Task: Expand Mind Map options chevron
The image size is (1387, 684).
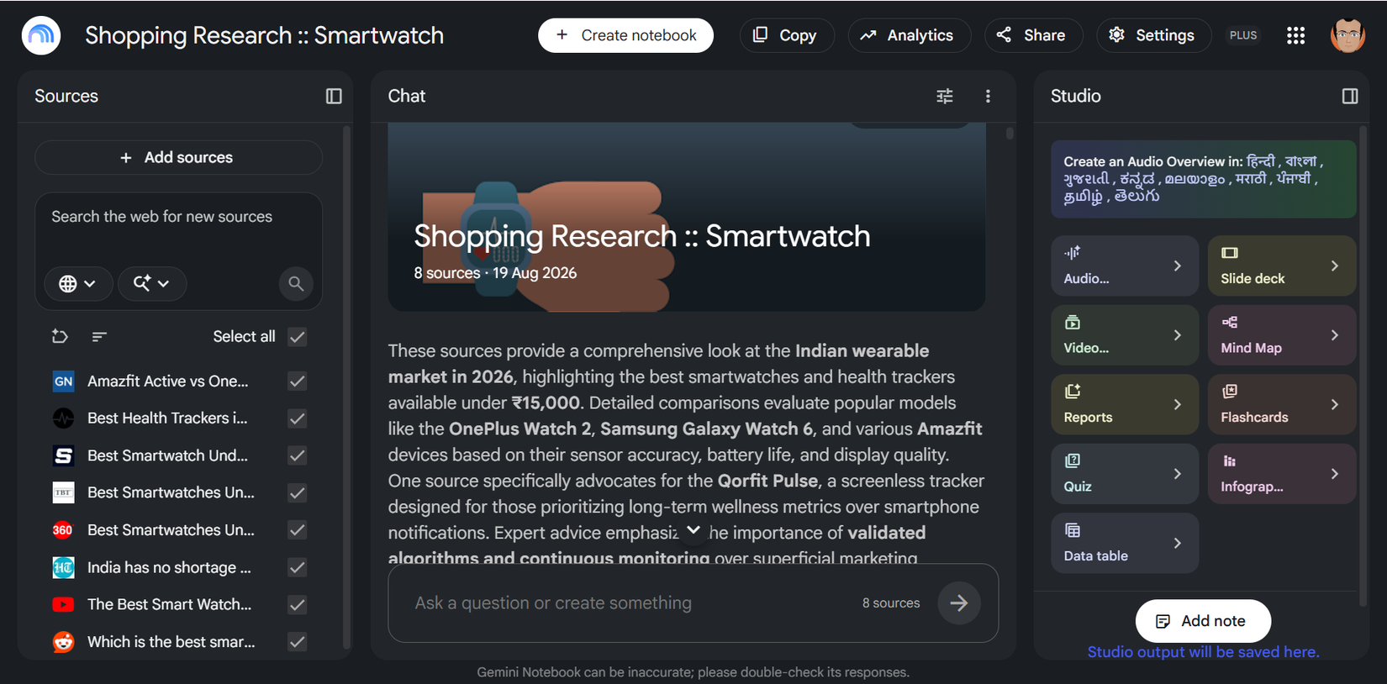Action: [1335, 335]
